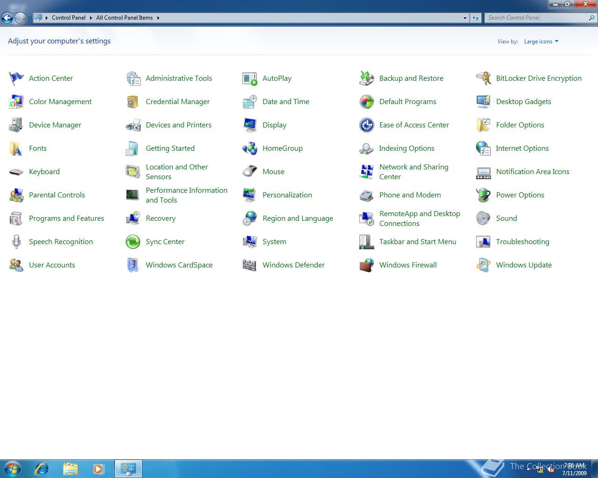Expand the arrow after All Control Panel Items
The height and width of the screenshot is (478, 598).
[x=158, y=18]
